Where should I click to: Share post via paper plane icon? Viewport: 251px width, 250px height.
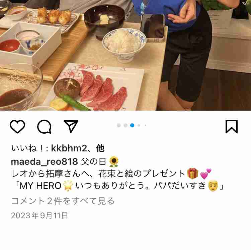71,126
